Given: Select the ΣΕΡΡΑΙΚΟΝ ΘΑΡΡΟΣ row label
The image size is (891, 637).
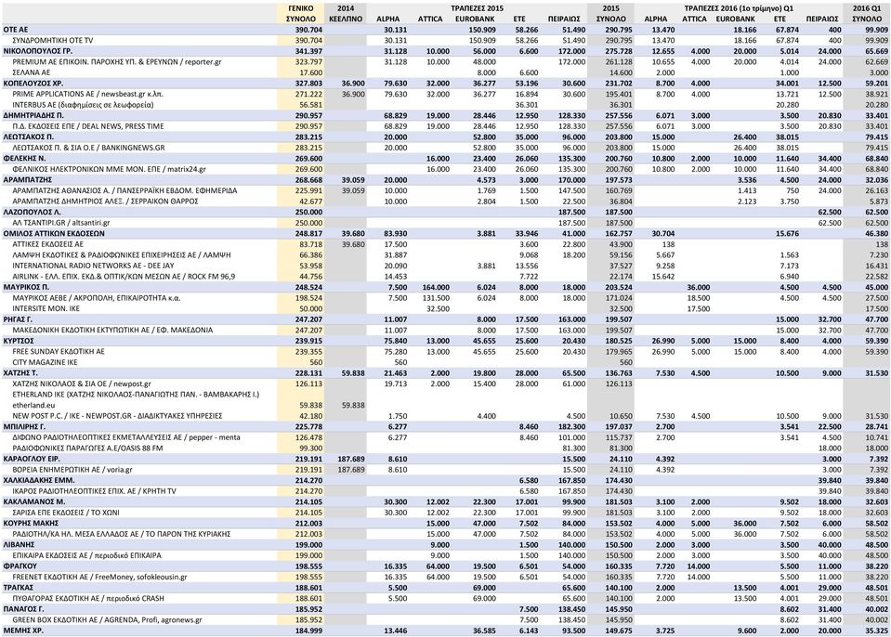Looking at the screenshot, I should (x=105, y=201).
